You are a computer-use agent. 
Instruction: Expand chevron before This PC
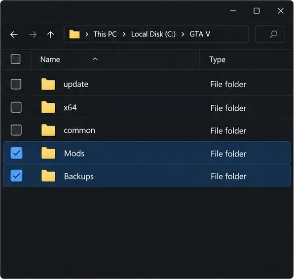87,34
